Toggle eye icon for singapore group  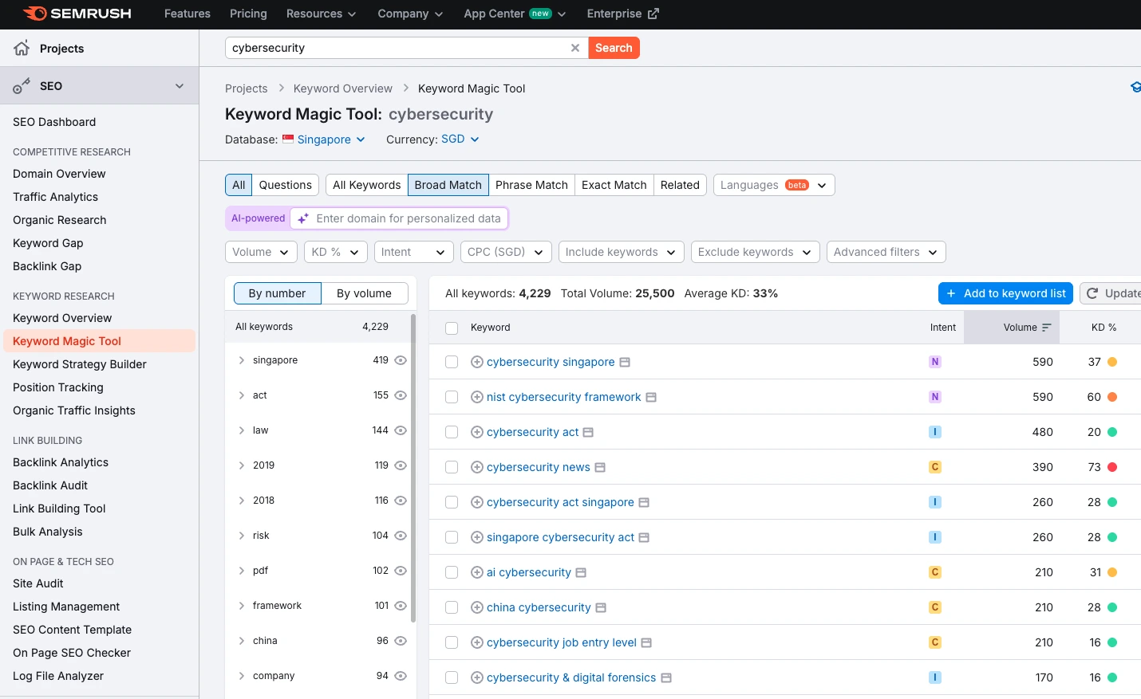coord(401,360)
